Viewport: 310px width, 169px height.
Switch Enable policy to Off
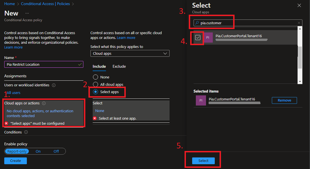[56, 152]
